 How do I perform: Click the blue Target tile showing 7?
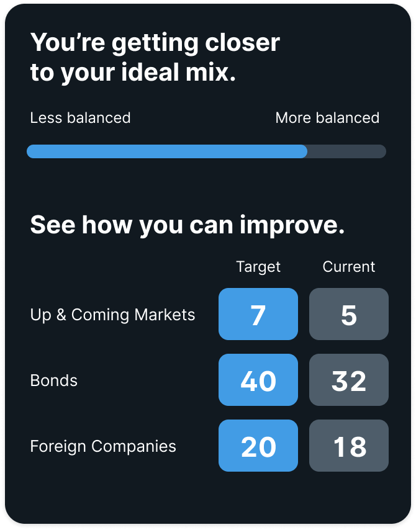pyautogui.click(x=258, y=314)
